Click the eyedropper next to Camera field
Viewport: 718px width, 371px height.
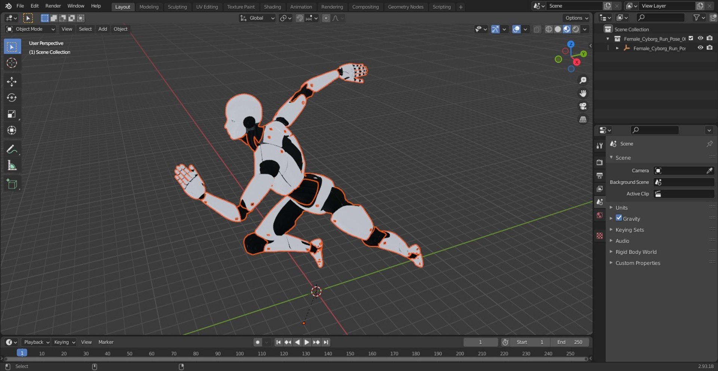709,171
